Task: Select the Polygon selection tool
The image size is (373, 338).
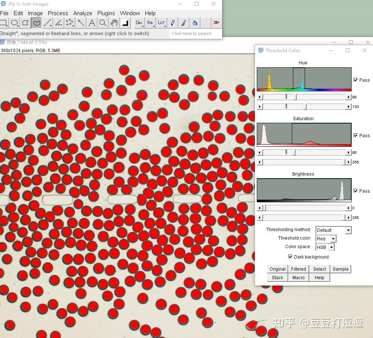Action: click(25, 23)
